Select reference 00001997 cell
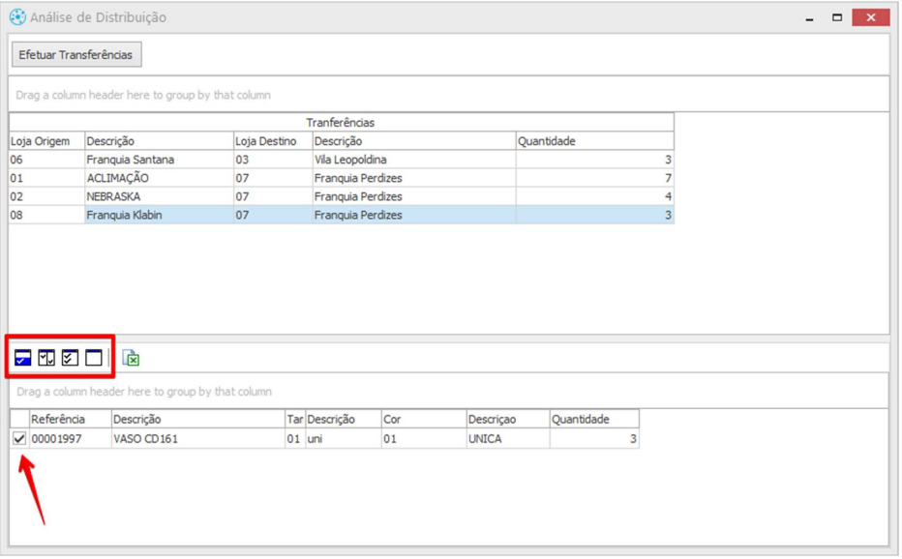 coord(71,439)
